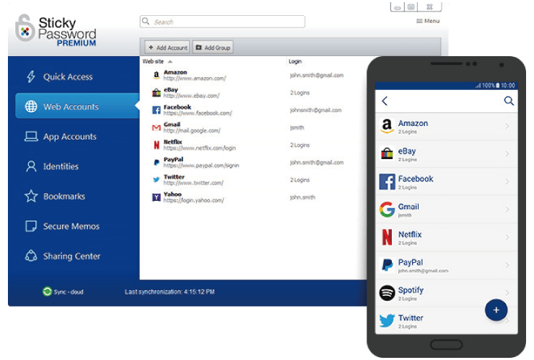
Task: Click the Sharing Center icon
Action: pyautogui.click(x=31, y=256)
